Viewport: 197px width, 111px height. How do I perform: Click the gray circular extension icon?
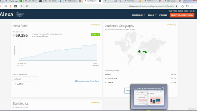pos(6,6)
